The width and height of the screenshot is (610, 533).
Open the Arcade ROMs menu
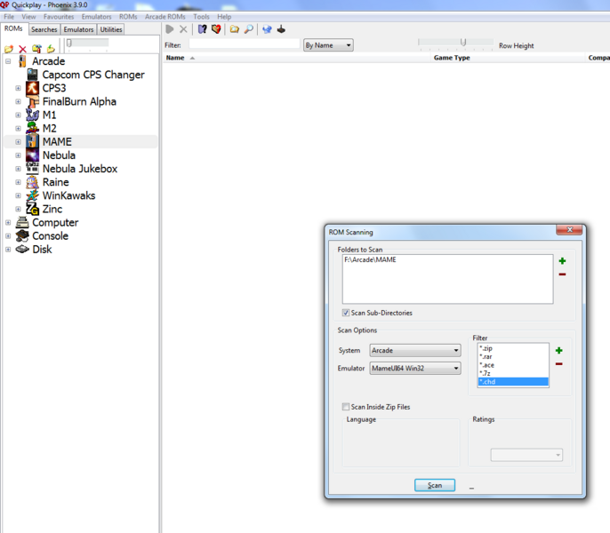(x=165, y=17)
